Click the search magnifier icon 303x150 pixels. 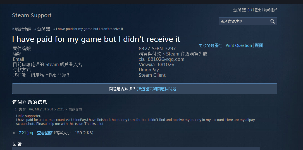tap(272, 21)
